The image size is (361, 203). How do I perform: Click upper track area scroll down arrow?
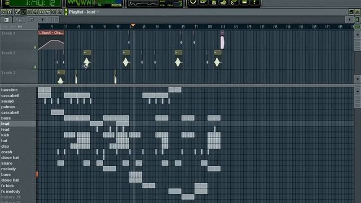tap(358, 79)
